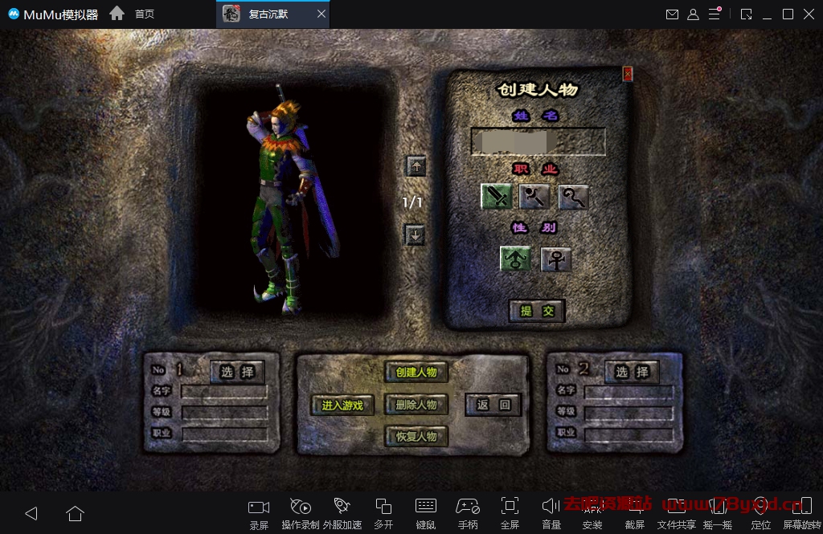Select the taoist class icon
The height and width of the screenshot is (534, 823).
tap(573, 197)
